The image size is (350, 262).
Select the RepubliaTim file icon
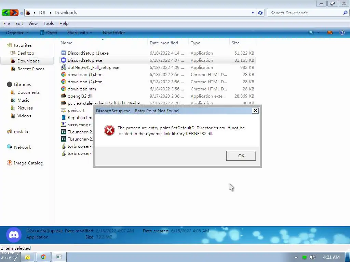pyautogui.click(x=64, y=117)
